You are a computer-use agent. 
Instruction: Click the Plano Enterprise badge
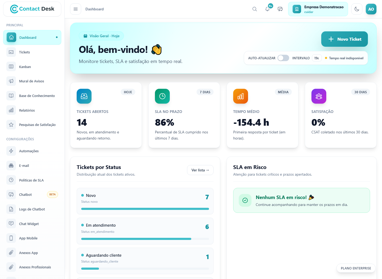point(356,268)
